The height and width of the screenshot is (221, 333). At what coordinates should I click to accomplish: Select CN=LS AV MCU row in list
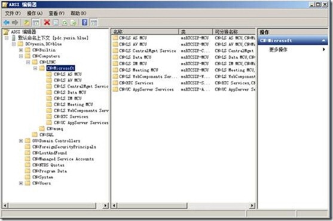tap(184, 44)
